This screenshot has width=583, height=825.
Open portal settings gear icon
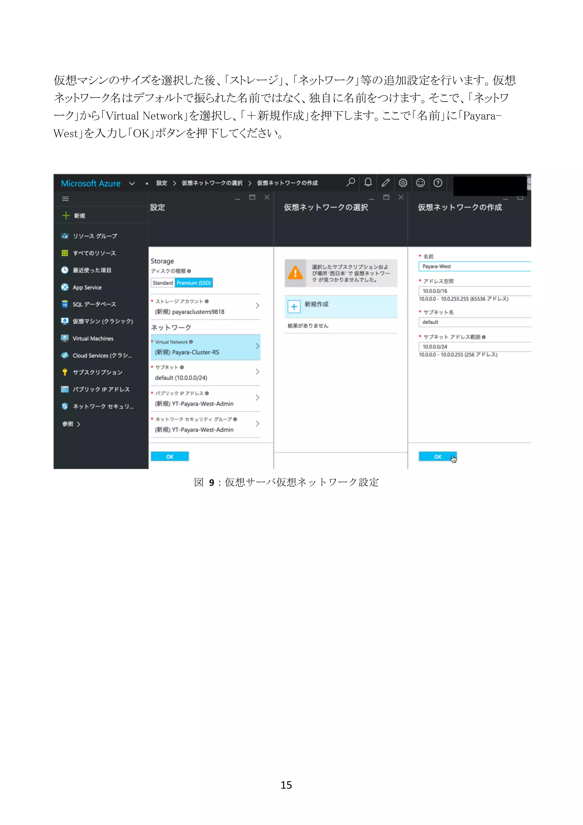click(x=403, y=183)
